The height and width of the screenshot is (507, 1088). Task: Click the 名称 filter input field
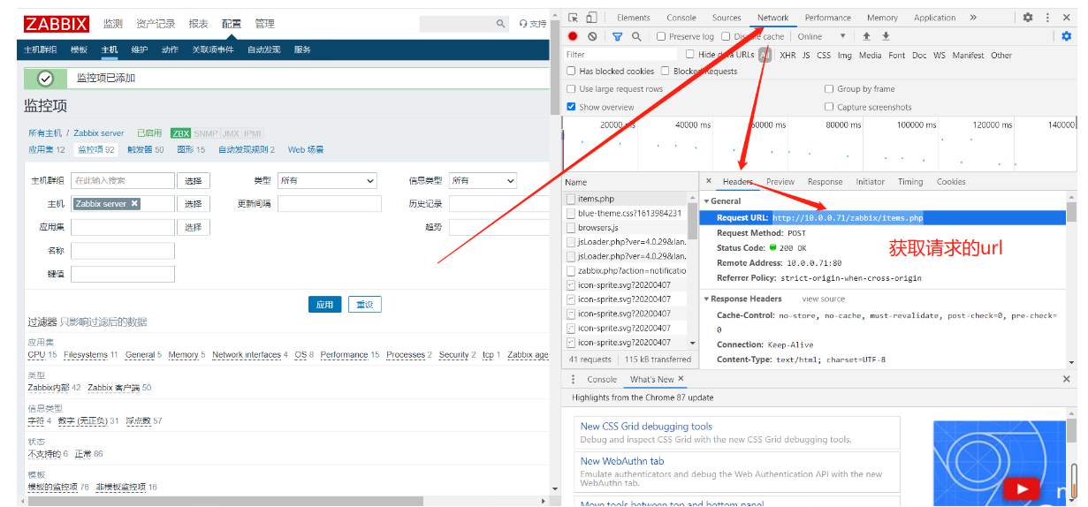pyautogui.click(x=123, y=251)
